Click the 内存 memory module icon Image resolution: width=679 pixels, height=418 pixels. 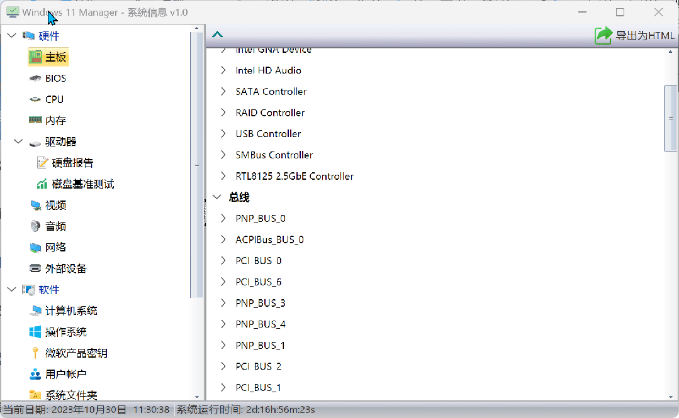pyautogui.click(x=35, y=120)
